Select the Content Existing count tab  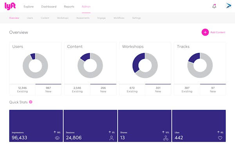click(x=77, y=89)
